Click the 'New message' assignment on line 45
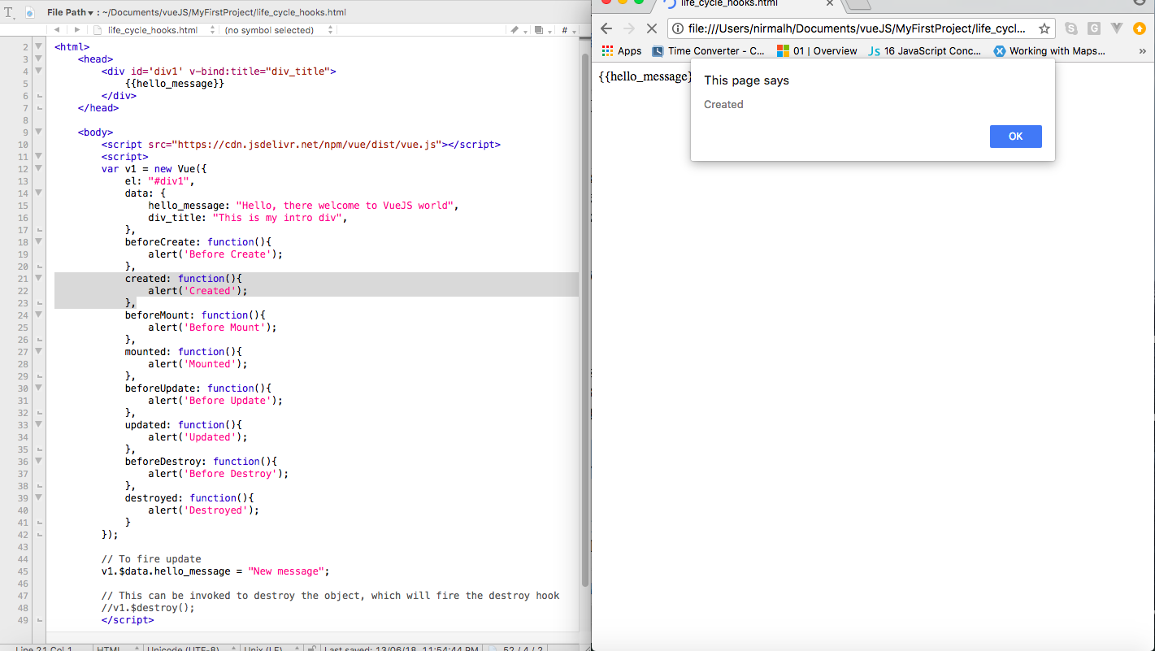 [x=215, y=571]
